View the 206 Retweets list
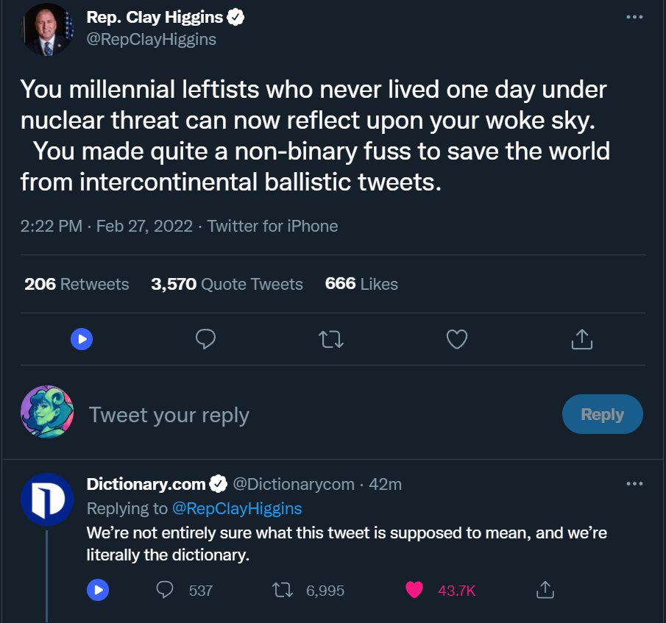This screenshot has height=623, width=666. tap(77, 284)
